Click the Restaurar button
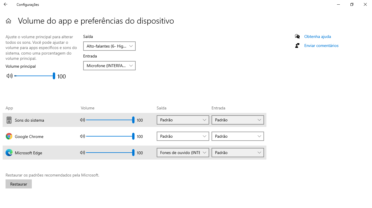 click(x=19, y=184)
